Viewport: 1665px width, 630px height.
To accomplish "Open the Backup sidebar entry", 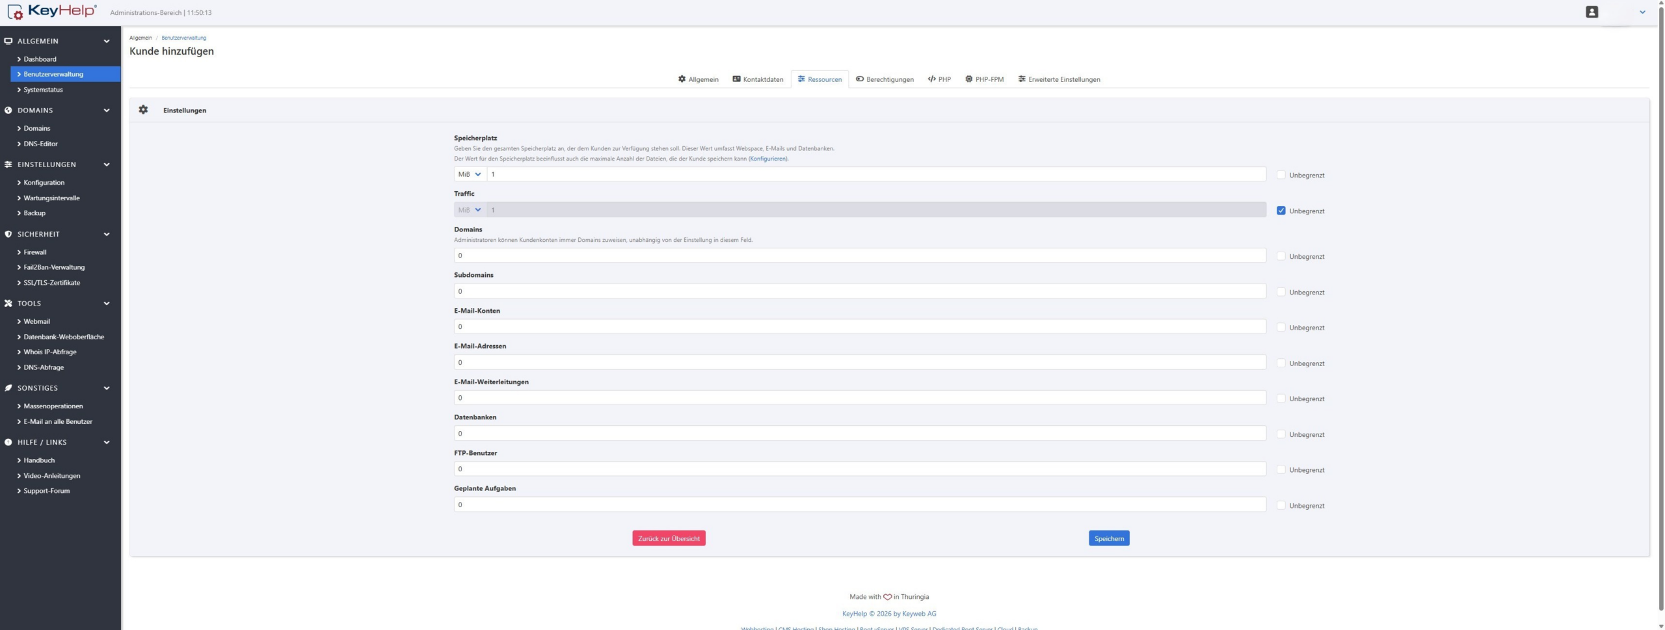I will coord(34,213).
